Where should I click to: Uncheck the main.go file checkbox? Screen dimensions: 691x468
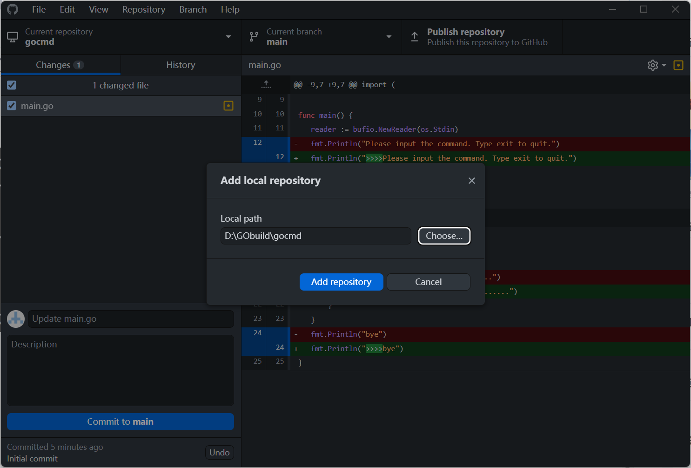point(11,106)
